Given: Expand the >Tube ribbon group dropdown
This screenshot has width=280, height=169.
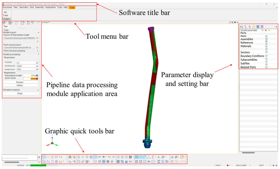Looking at the screenshot, I should 7,19.
